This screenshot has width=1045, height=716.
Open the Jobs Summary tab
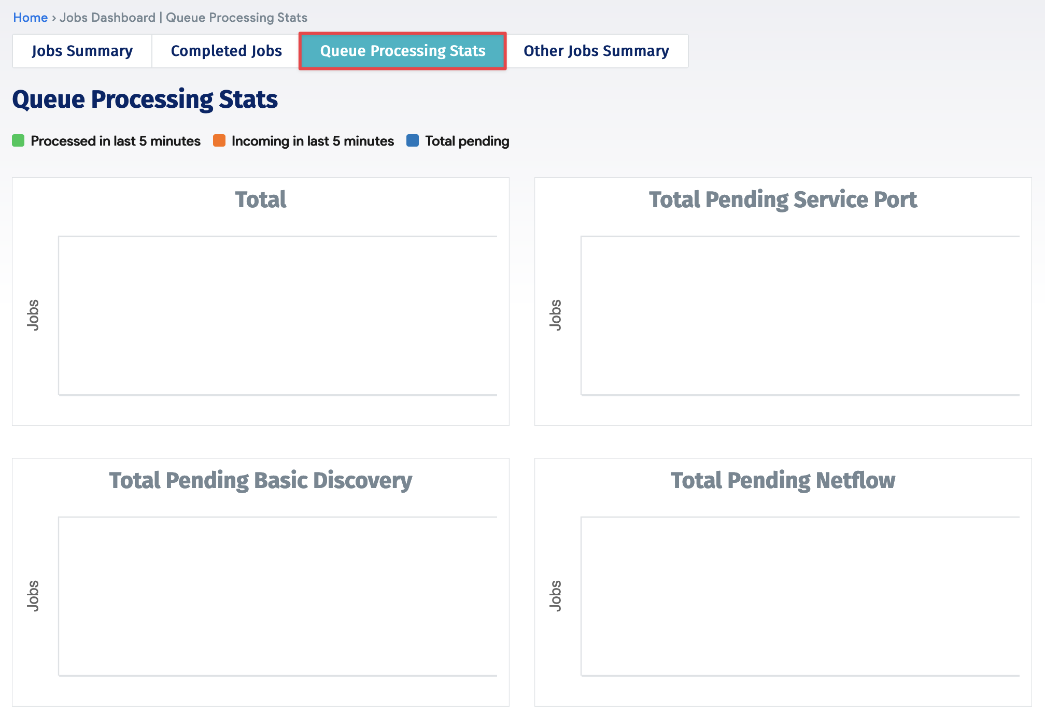tap(82, 51)
